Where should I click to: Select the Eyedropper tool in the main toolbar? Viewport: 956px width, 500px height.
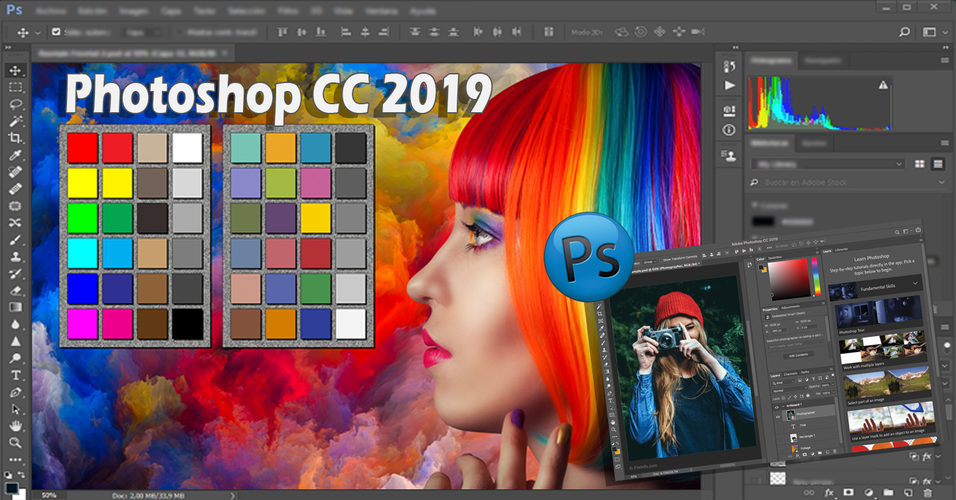click(x=15, y=155)
